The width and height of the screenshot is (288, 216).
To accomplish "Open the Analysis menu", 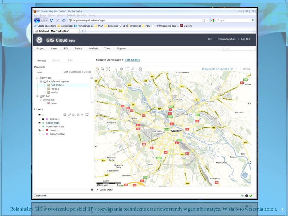I will (x=93, y=49).
